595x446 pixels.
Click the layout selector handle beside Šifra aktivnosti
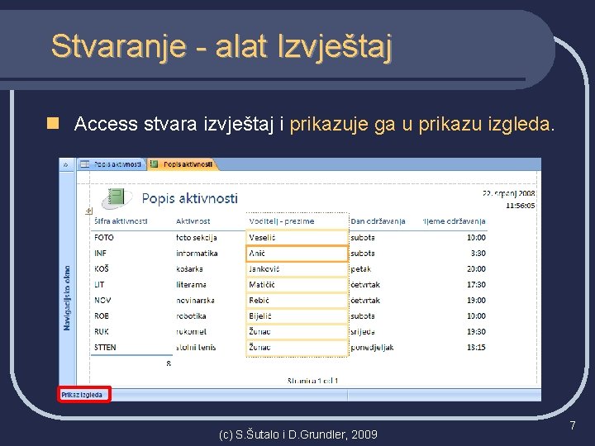click(x=88, y=211)
